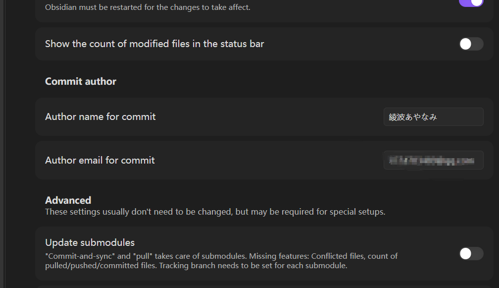Click the 'Obsidian must be restarted' notice text
The height and width of the screenshot is (288, 499).
coord(148,7)
